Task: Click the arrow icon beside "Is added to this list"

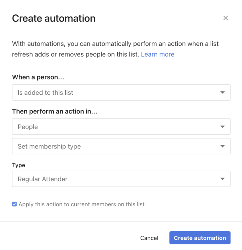Action: pos(222,92)
